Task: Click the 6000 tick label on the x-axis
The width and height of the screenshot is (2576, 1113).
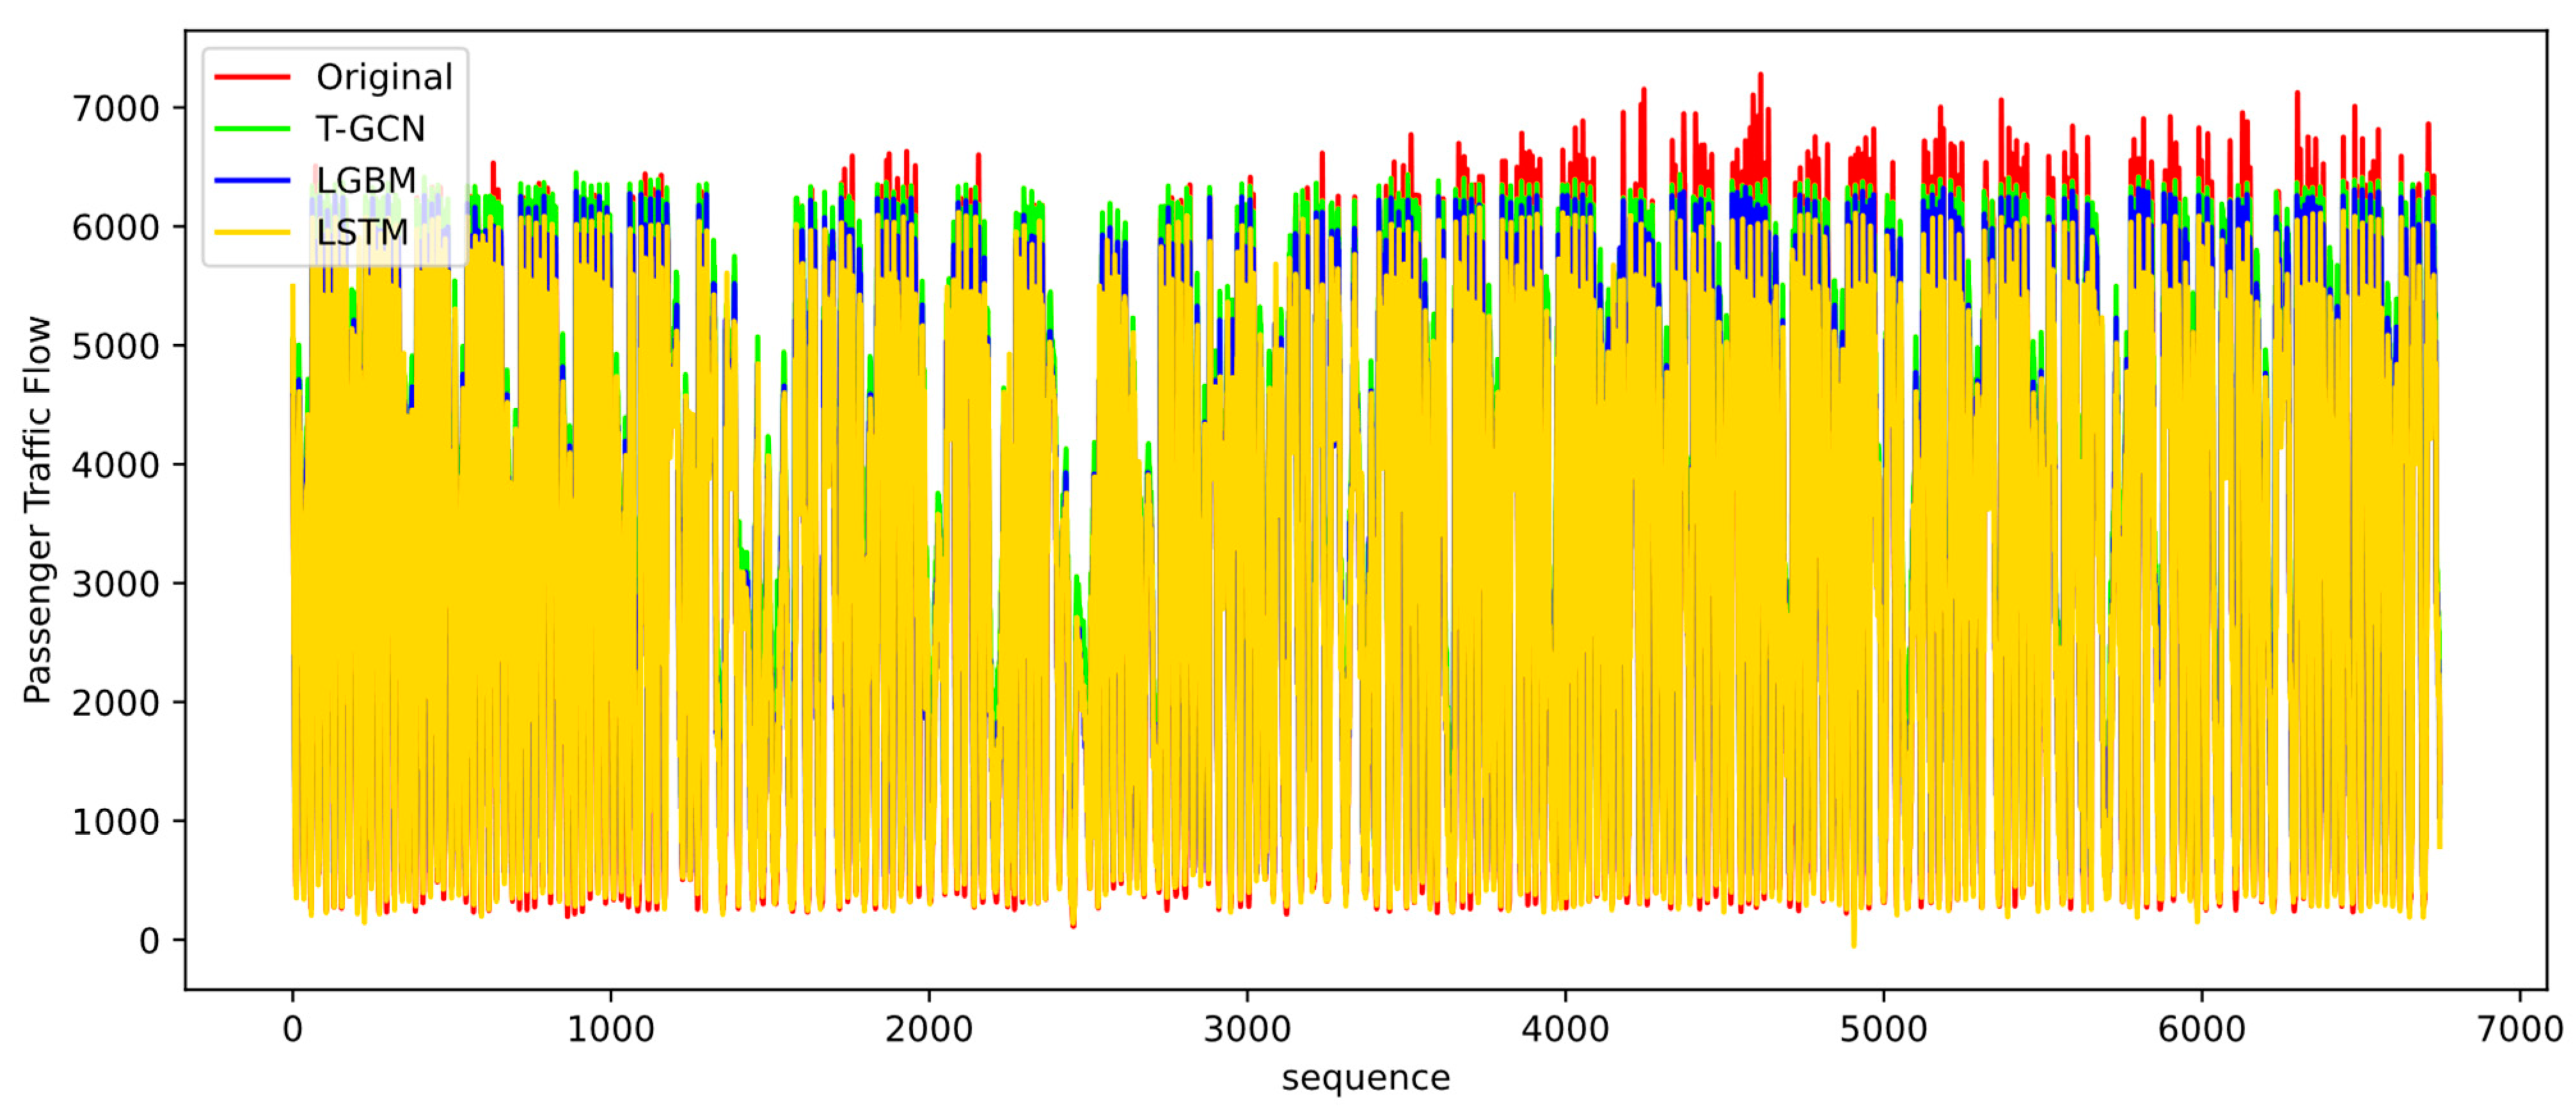Action: tap(2201, 1029)
